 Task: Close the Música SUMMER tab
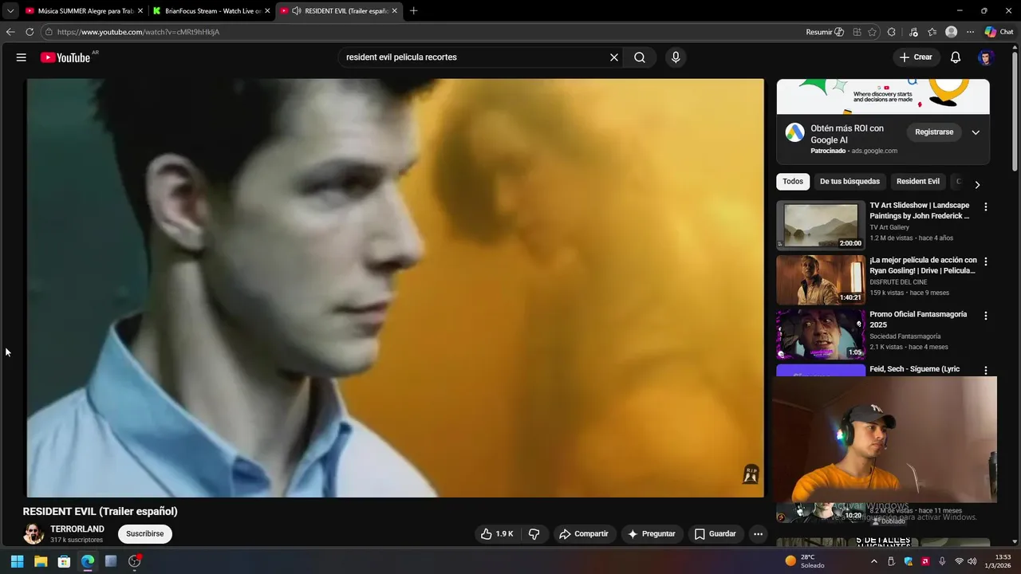pos(140,10)
